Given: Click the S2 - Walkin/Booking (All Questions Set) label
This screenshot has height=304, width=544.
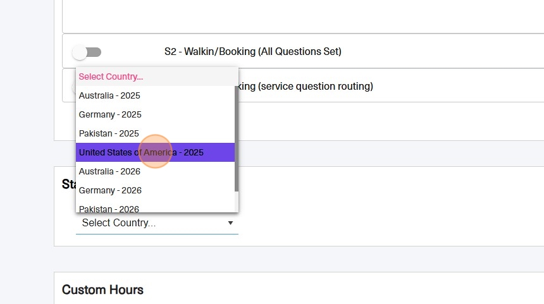Looking at the screenshot, I should click(x=252, y=52).
